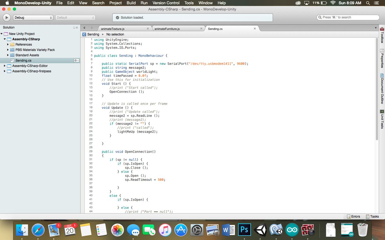Click the Solution loaded status message
This screenshot has width=385, height=240.
132,18
